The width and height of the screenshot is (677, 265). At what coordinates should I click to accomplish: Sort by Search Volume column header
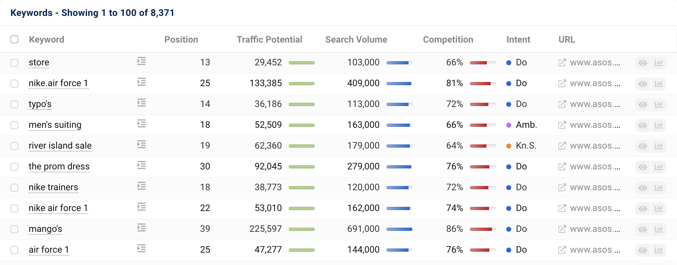pyautogui.click(x=356, y=39)
